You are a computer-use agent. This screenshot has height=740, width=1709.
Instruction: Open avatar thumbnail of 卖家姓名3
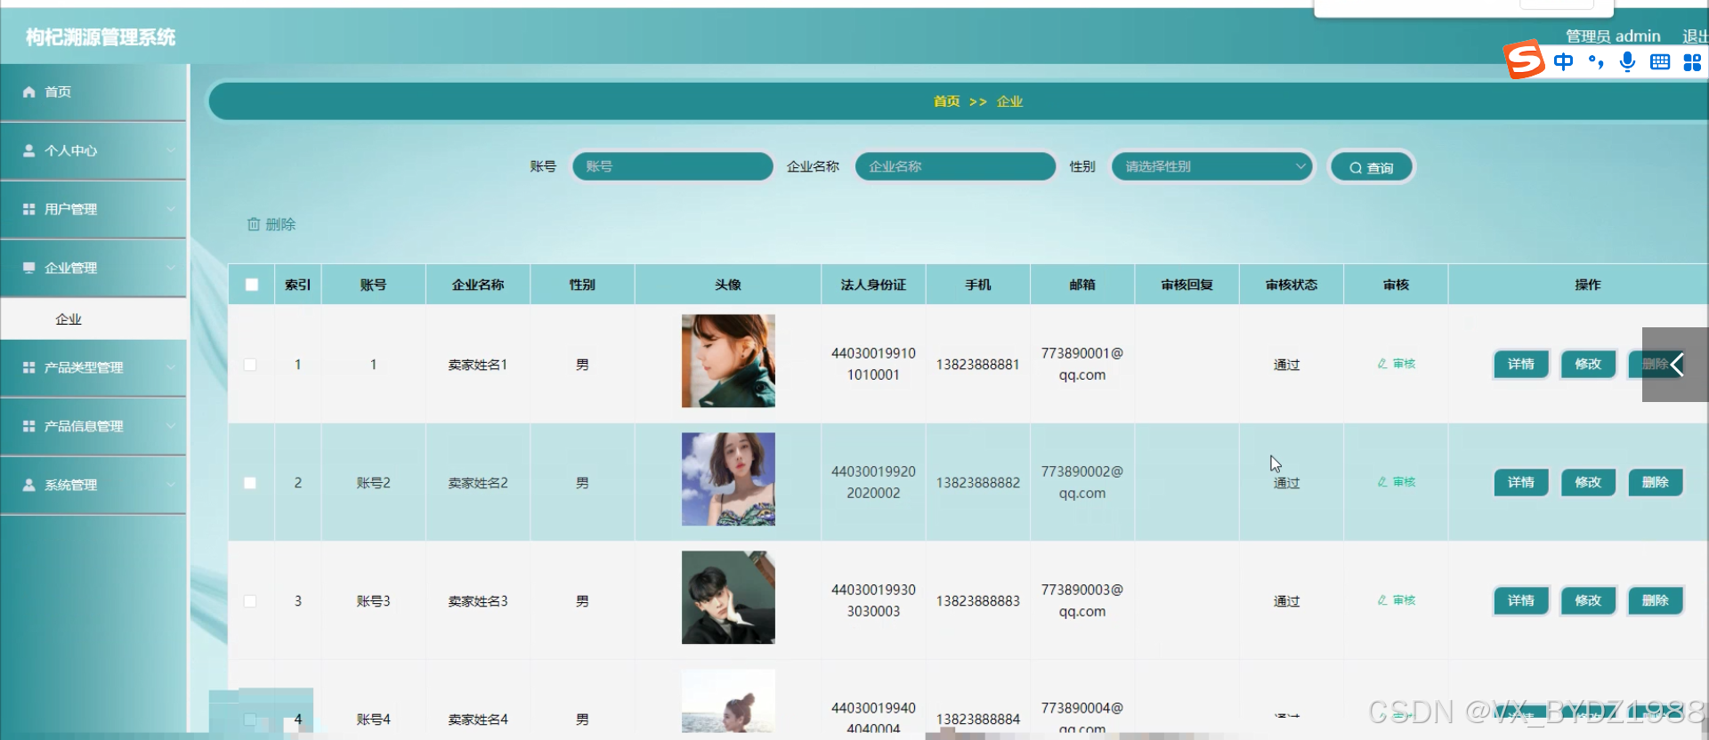(x=728, y=598)
